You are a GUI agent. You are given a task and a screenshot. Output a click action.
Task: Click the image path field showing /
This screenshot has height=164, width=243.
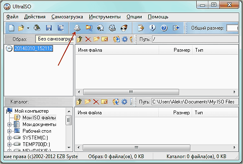195,39
